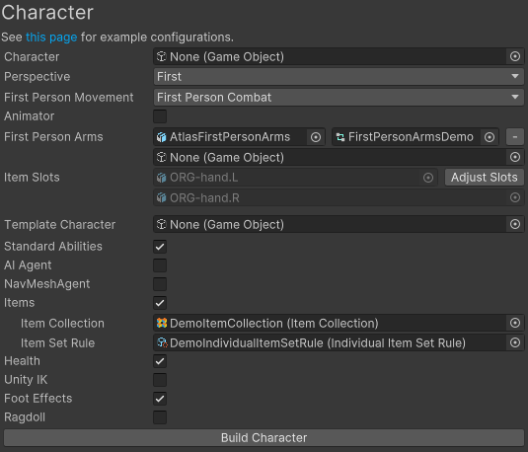Click the ORG-hand.L object picker circle
Viewport: 528px width, 452px height.
click(x=428, y=178)
